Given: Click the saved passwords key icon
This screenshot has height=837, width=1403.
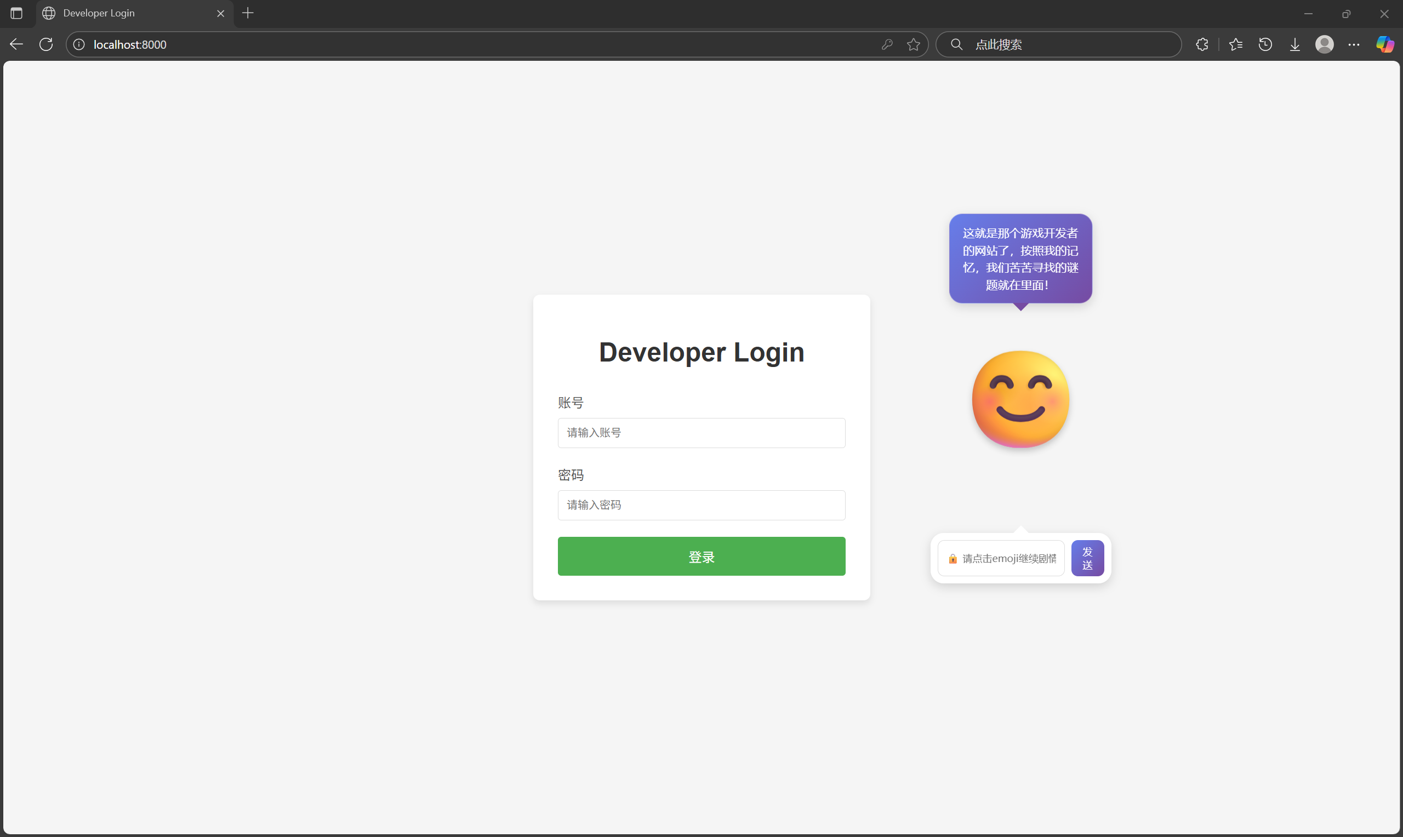Looking at the screenshot, I should tap(887, 44).
